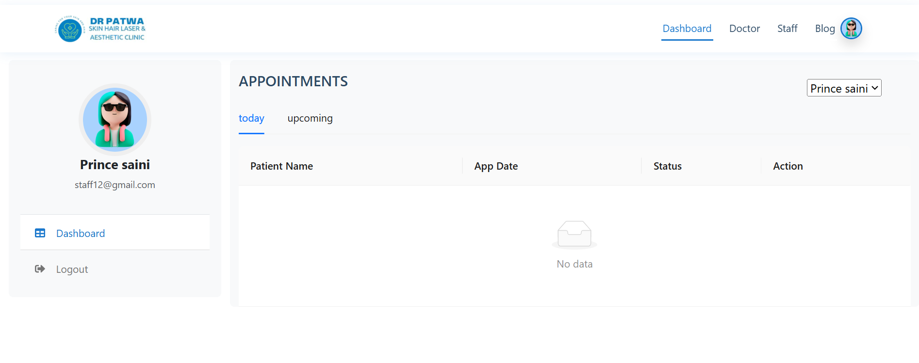Image resolution: width=919 pixels, height=363 pixels.
Task: Click the Dashboard grid icon in sidebar
Action: pyautogui.click(x=40, y=233)
